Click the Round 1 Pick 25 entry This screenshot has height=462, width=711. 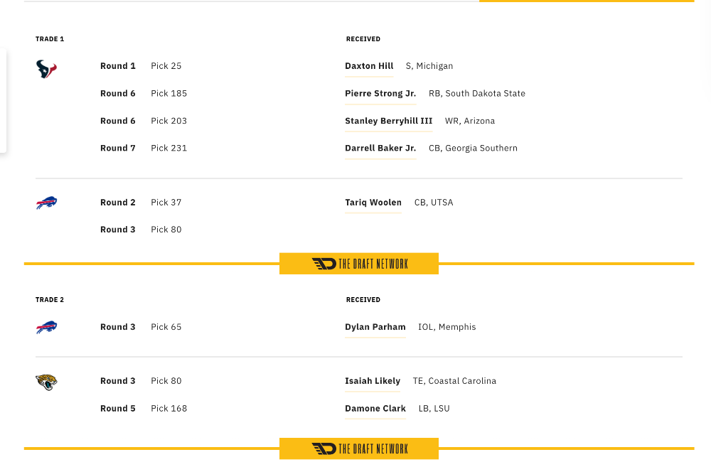click(x=141, y=66)
